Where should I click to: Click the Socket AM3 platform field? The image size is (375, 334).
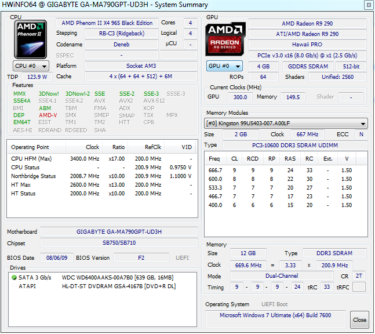(x=141, y=66)
